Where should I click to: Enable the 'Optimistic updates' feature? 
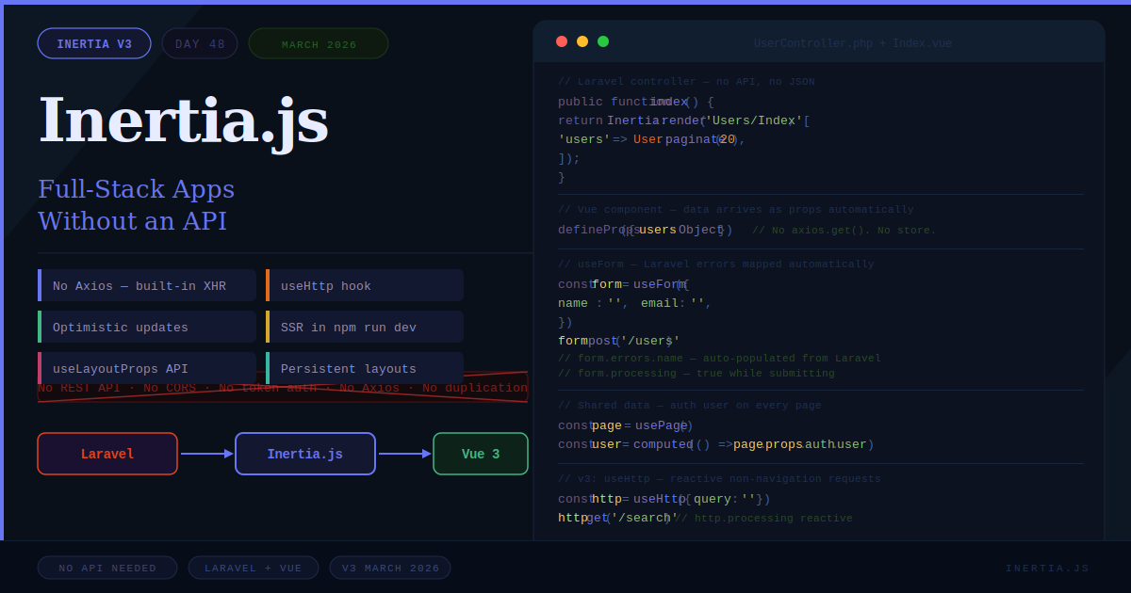click(146, 327)
